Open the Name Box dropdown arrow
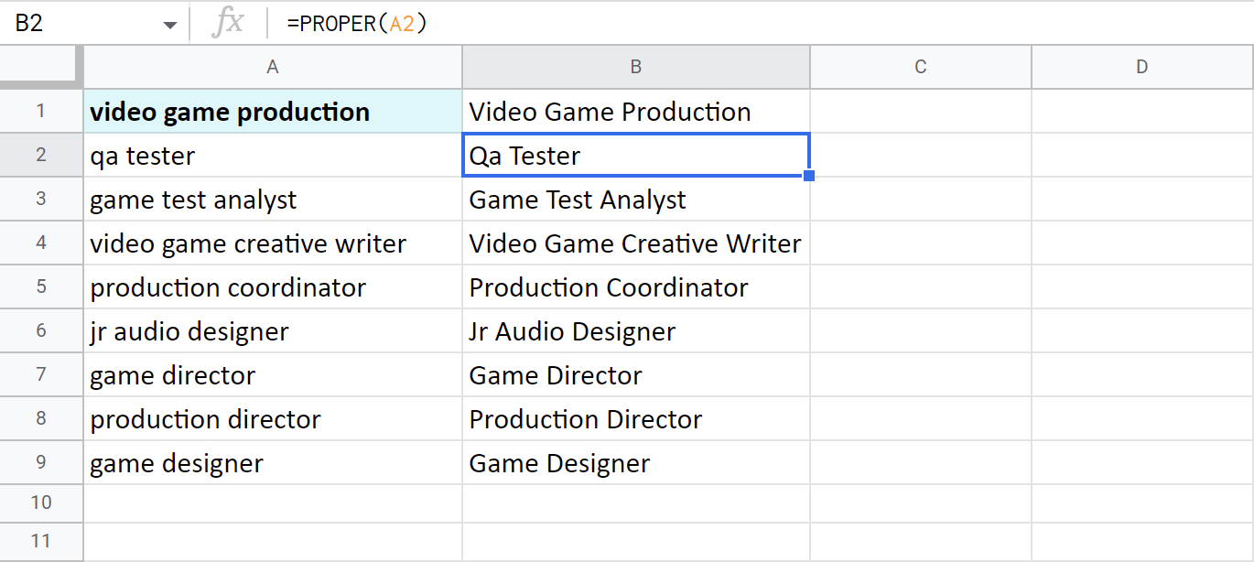The image size is (1254, 562). pos(170,25)
